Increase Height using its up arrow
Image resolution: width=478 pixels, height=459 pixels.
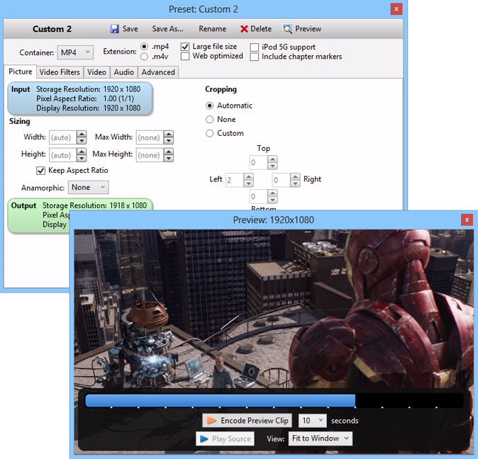coord(82,152)
